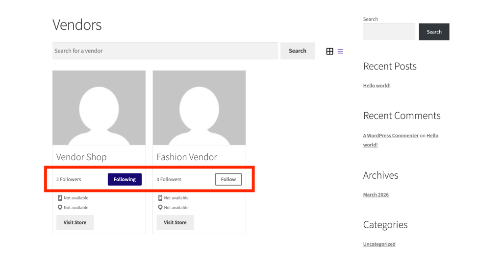
Task: Open the Hello world! recent post
Action: [377, 85]
